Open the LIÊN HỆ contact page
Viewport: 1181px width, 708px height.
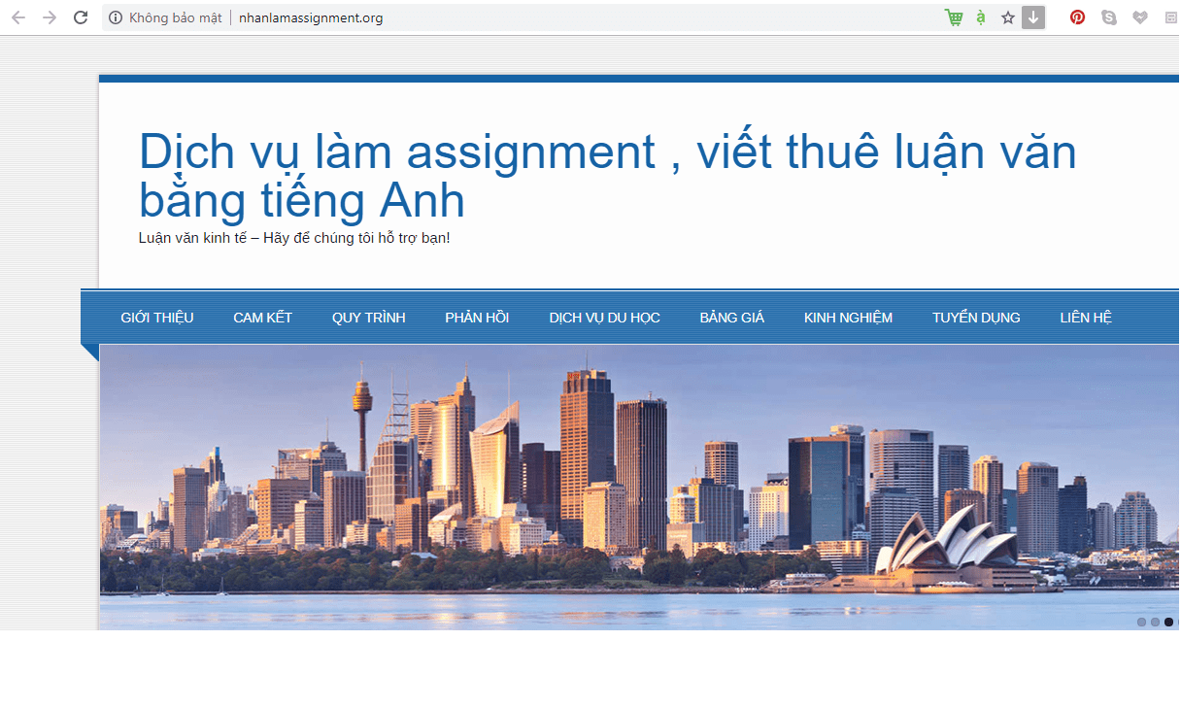coord(1086,318)
